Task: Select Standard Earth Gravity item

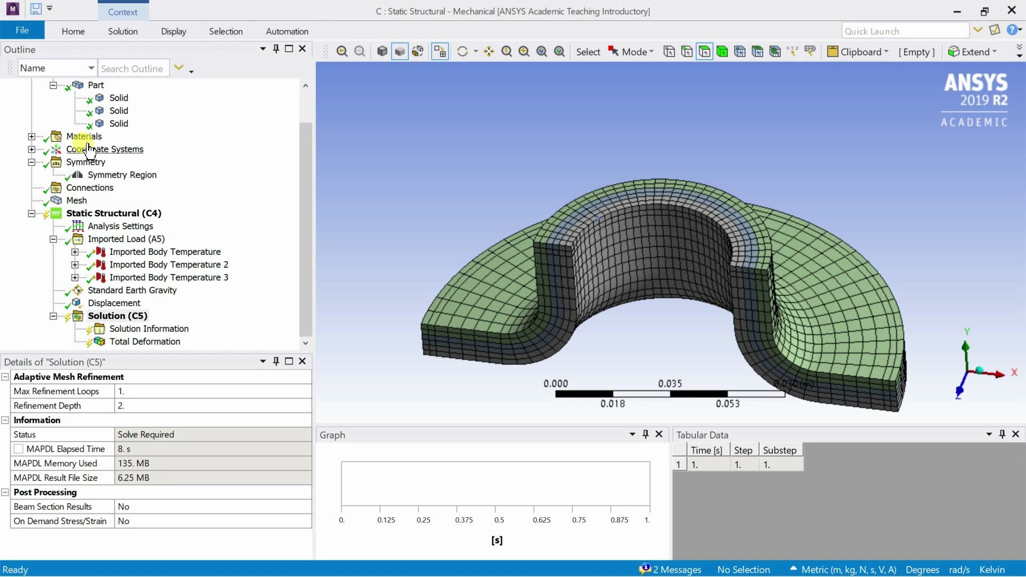Action: (132, 290)
